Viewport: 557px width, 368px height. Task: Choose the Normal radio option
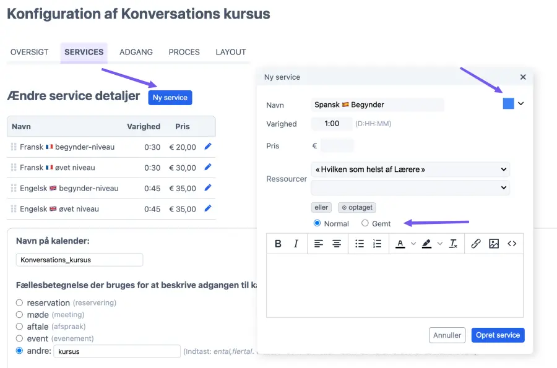tap(317, 223)
